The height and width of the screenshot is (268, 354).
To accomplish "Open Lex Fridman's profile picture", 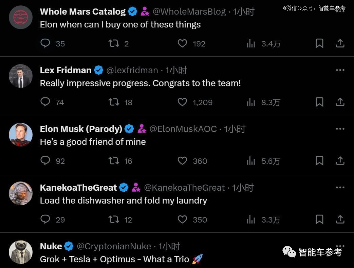I will [21, 76].
